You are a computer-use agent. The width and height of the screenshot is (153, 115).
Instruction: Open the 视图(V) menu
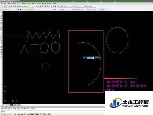[x=14, y=4]
